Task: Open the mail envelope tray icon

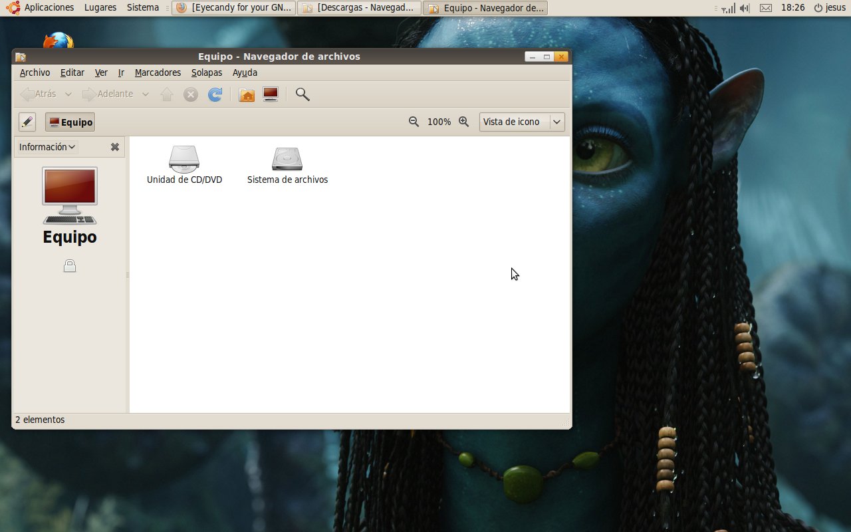Action: tap(766, 8)
